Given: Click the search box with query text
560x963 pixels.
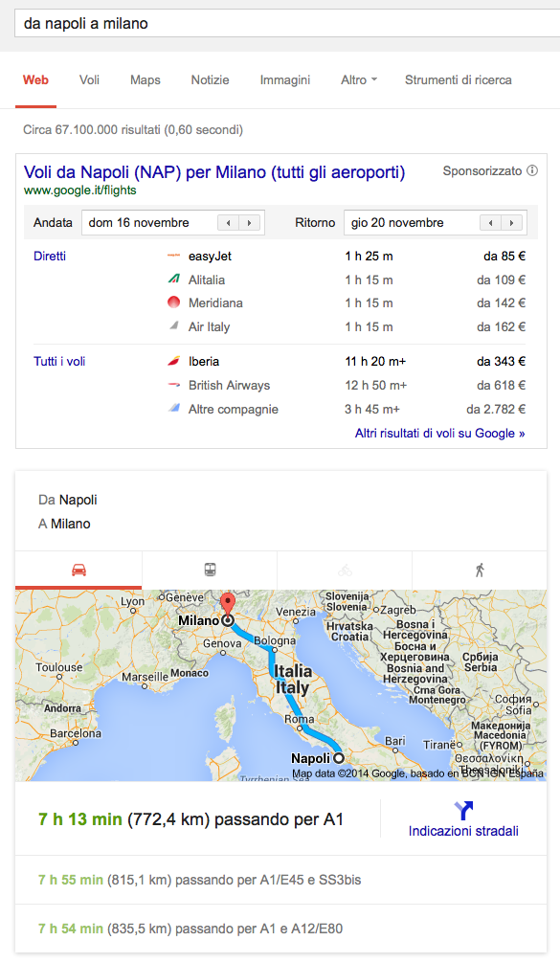Looking at the screenshot, I should coord(287,23).
